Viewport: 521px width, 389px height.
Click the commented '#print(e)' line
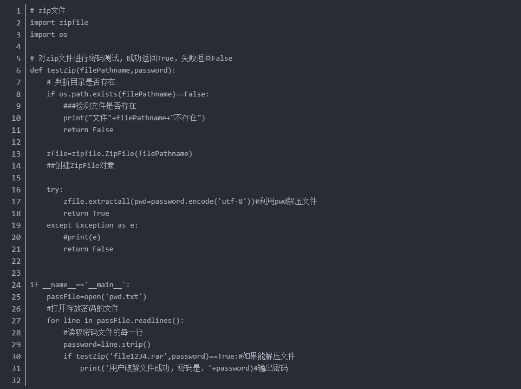82,237
